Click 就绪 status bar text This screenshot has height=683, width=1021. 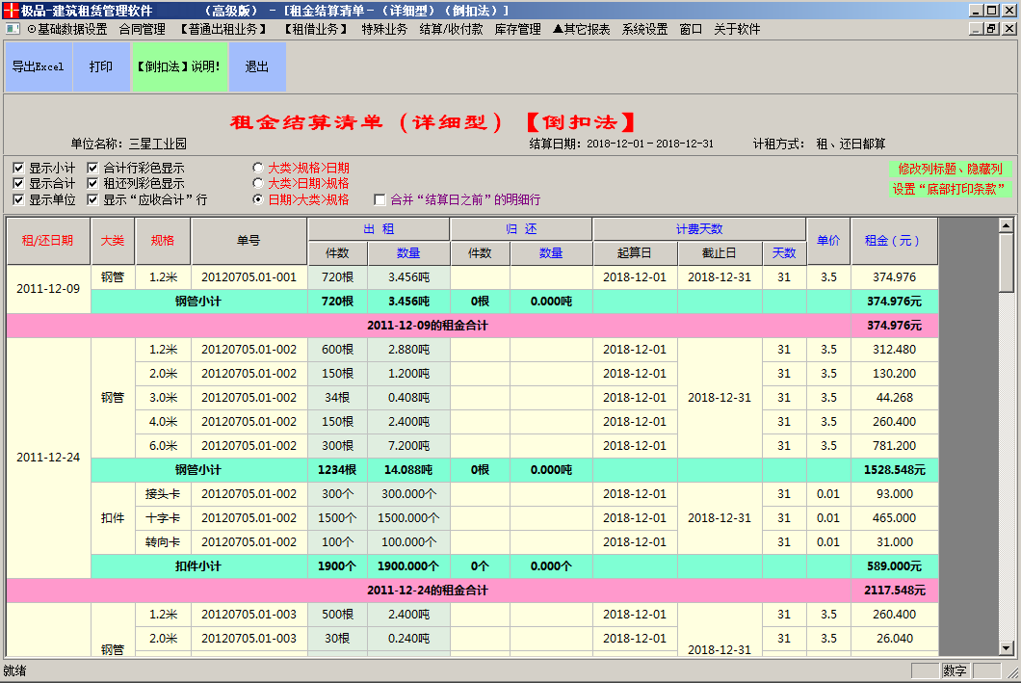pos(15,670)
